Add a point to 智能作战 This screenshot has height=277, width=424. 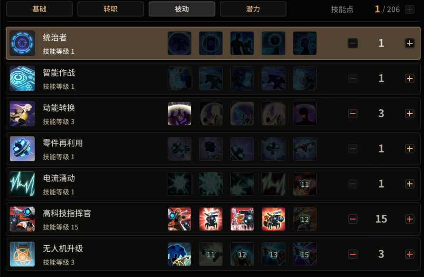[410, 78]
